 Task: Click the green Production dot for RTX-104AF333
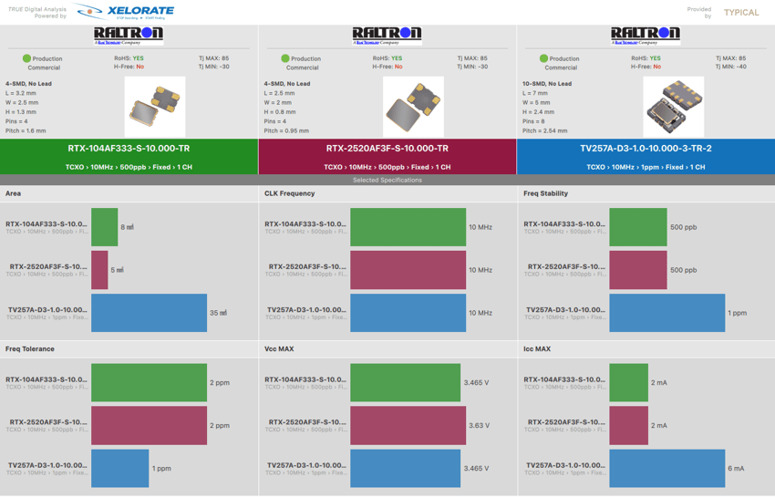click(x=26, y=58)
